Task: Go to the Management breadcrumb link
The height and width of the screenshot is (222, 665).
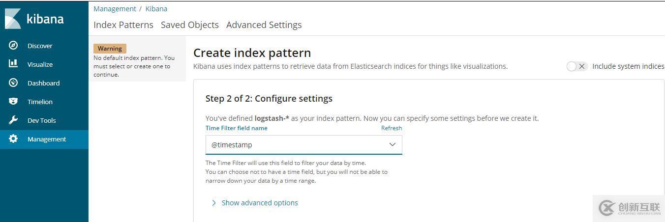Action: click(x=115, y=9)
